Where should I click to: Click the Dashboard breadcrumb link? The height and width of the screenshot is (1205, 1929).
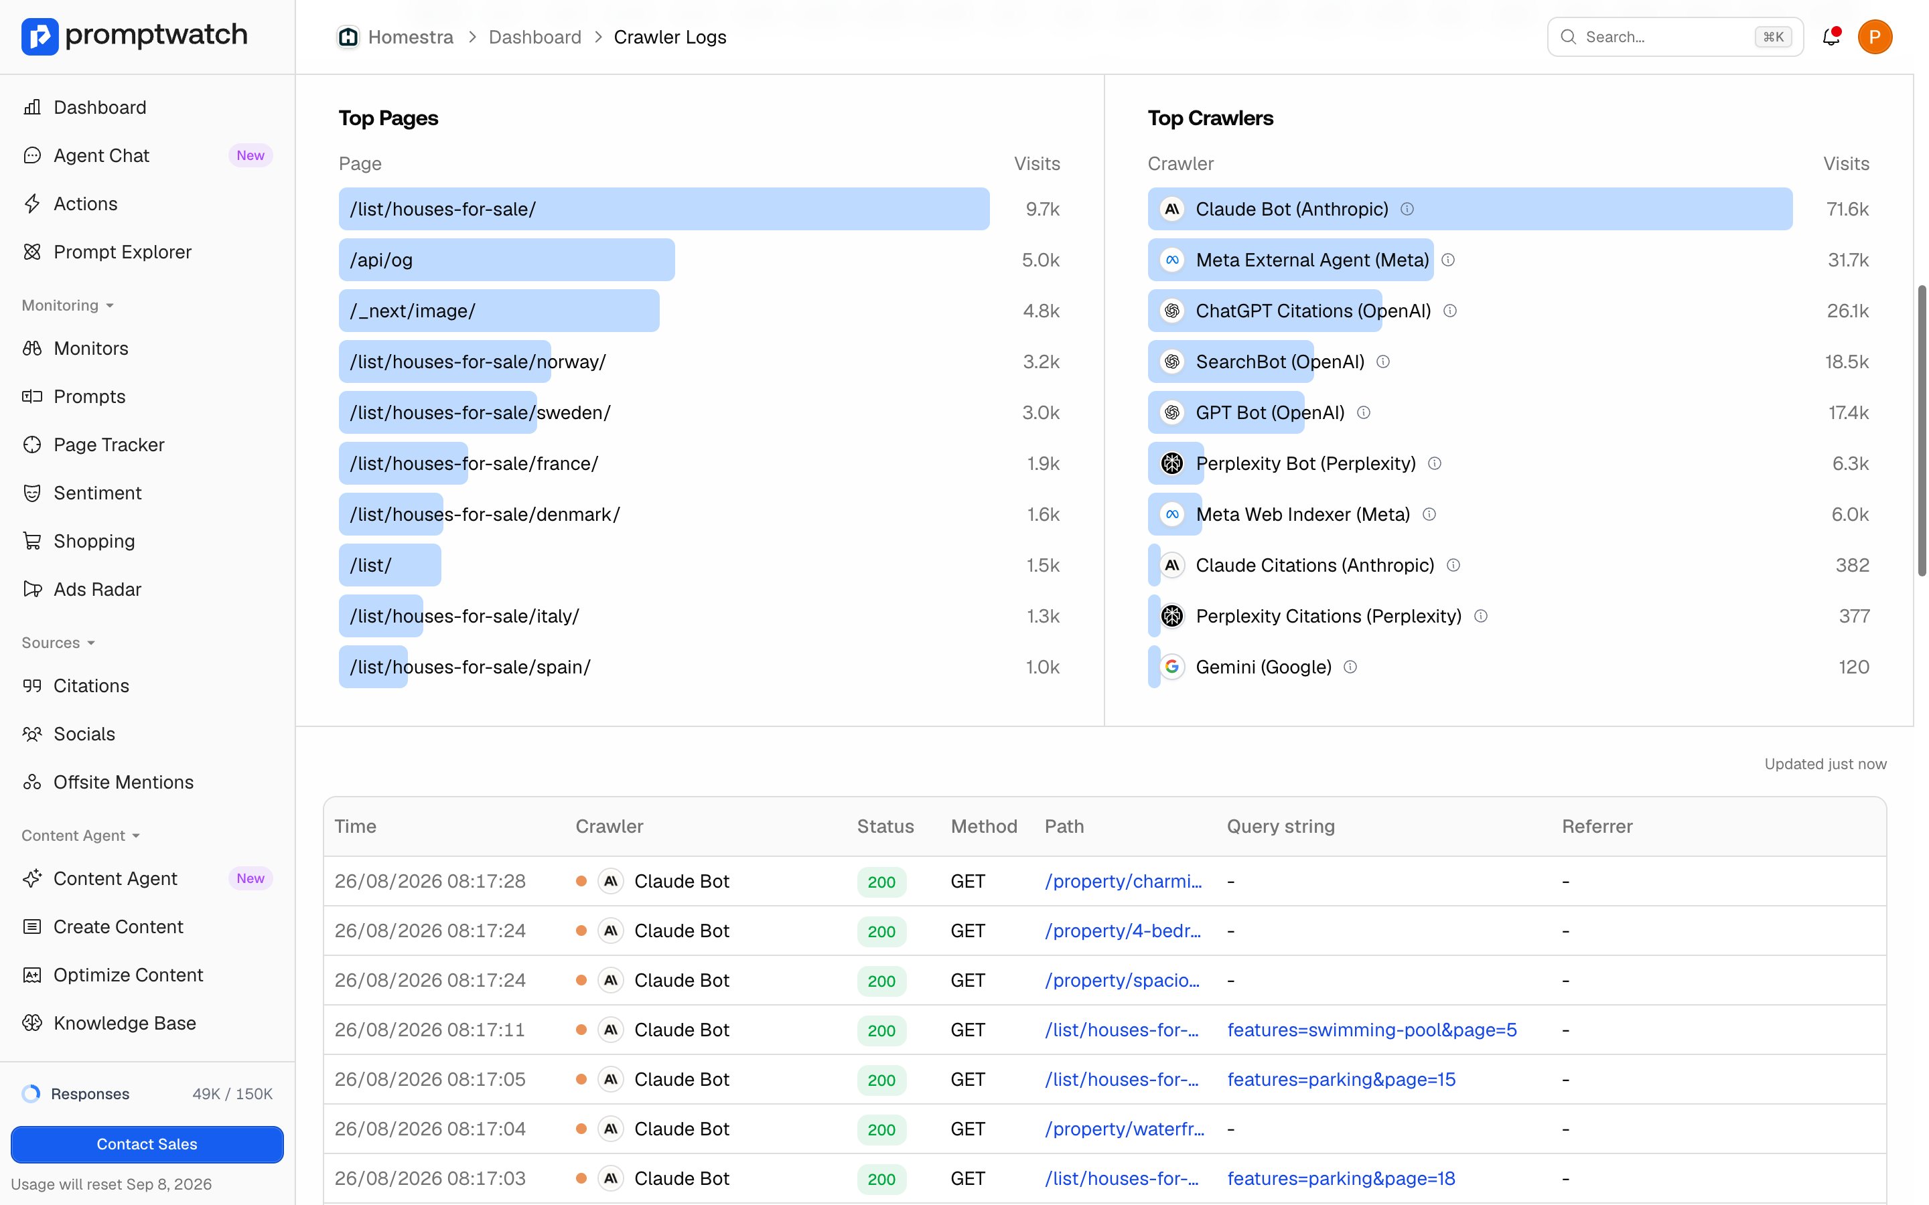click(x=535, y=37)
